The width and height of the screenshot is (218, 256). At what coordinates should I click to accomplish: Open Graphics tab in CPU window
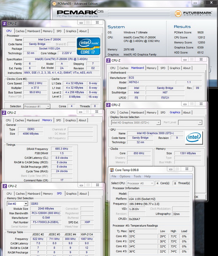click(71, 31)
